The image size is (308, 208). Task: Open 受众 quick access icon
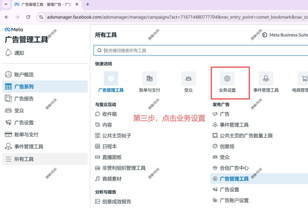tap(188, 79)
